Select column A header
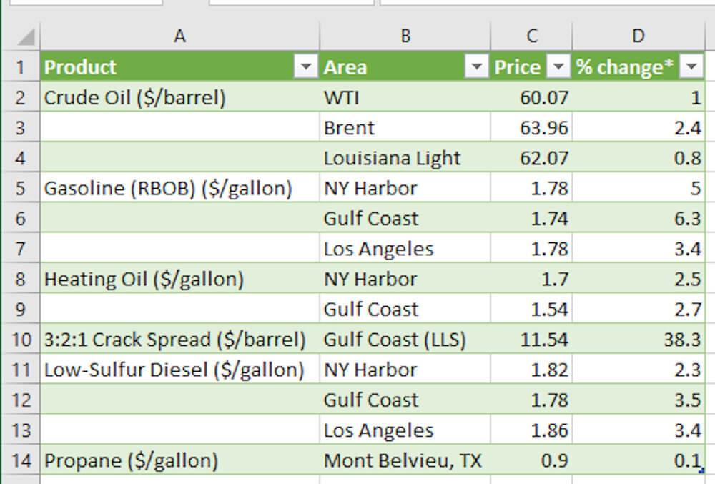This screenshot has height=484, width=715. (x=179, y=36)
